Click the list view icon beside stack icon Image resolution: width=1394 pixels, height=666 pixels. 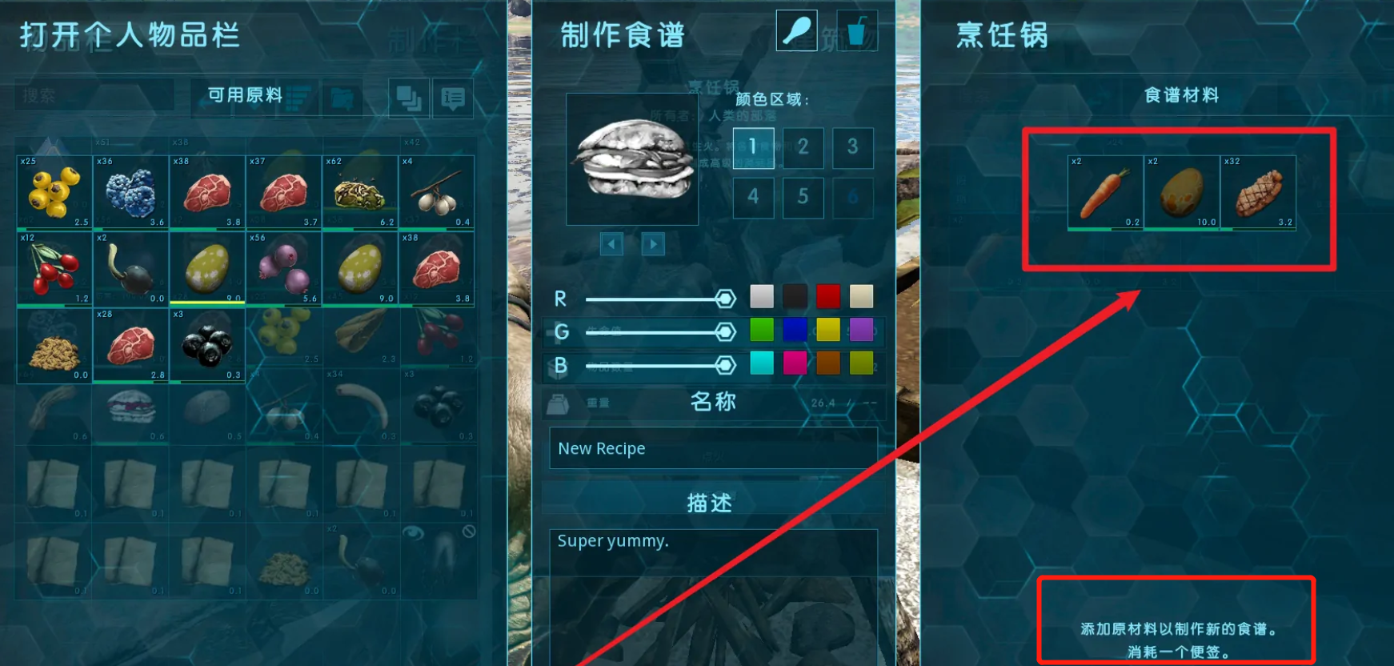[x=453, y=98]
